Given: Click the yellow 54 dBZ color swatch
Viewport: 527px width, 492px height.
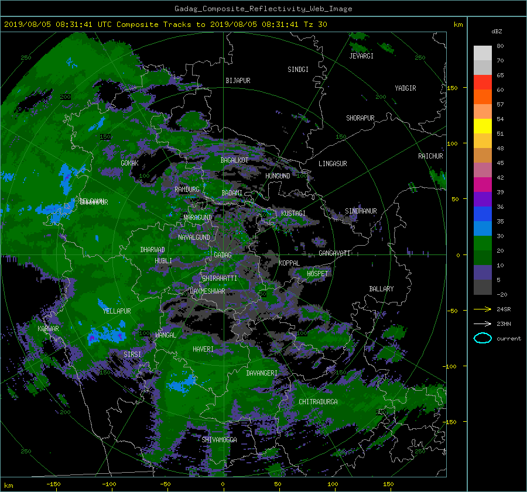Looking at the screenshot, I should point(482,126).
